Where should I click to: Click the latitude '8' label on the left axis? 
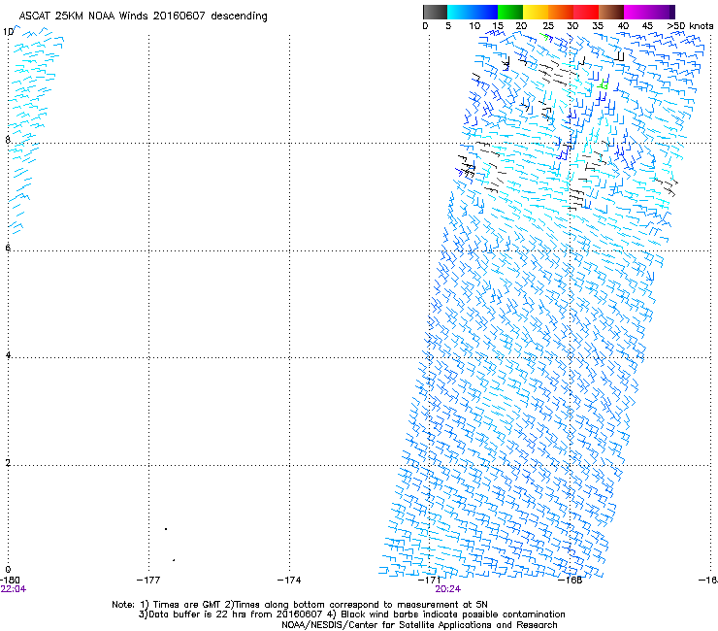pos(8,140)
